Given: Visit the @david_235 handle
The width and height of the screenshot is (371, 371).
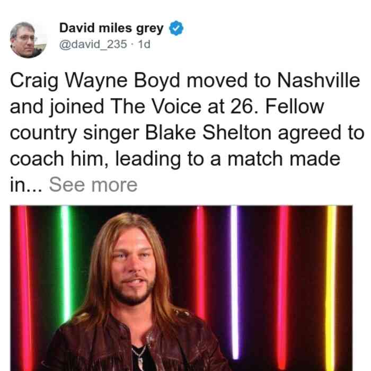Looking at the screenshot, I should click(93, 44).
